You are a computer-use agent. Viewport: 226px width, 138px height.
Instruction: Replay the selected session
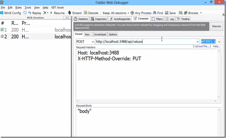(x=35, y=13)
